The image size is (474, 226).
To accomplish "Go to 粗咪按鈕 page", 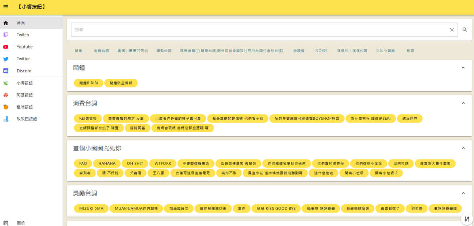I will [31, 107].
